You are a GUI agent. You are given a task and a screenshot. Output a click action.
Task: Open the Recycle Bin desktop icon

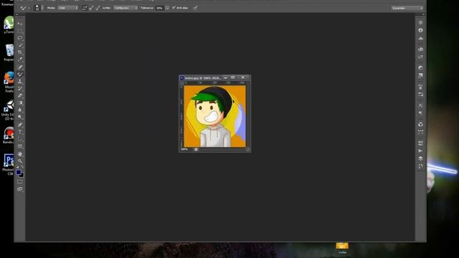coord(9,52)
